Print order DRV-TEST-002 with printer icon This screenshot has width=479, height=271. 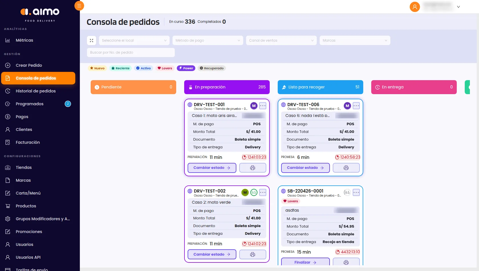point(253,254)
